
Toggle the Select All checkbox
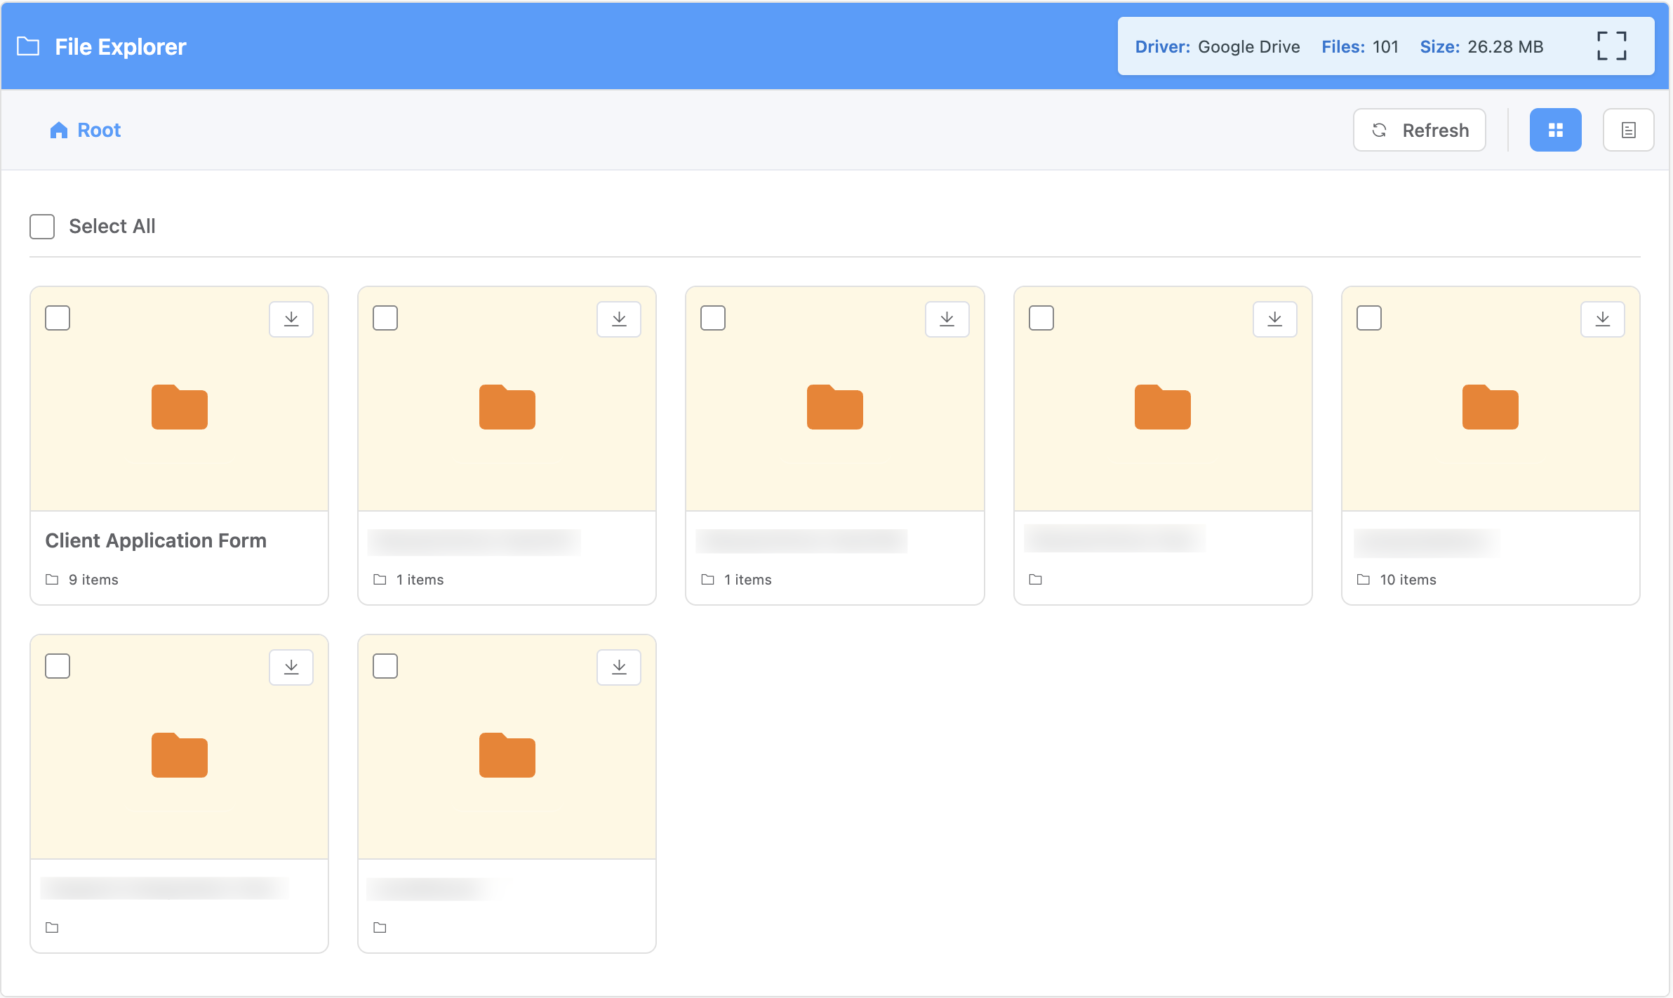tap(42, 226)
